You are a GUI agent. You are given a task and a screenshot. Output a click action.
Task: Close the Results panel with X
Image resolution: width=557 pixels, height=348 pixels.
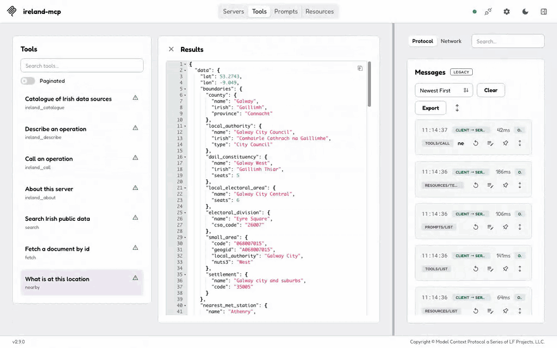tap(172, 49)
